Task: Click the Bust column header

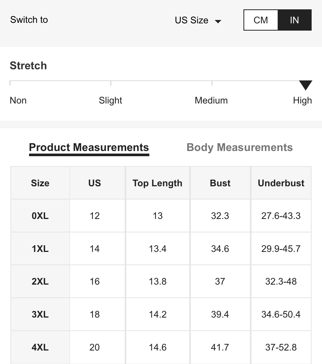Action: coord(220,183)
